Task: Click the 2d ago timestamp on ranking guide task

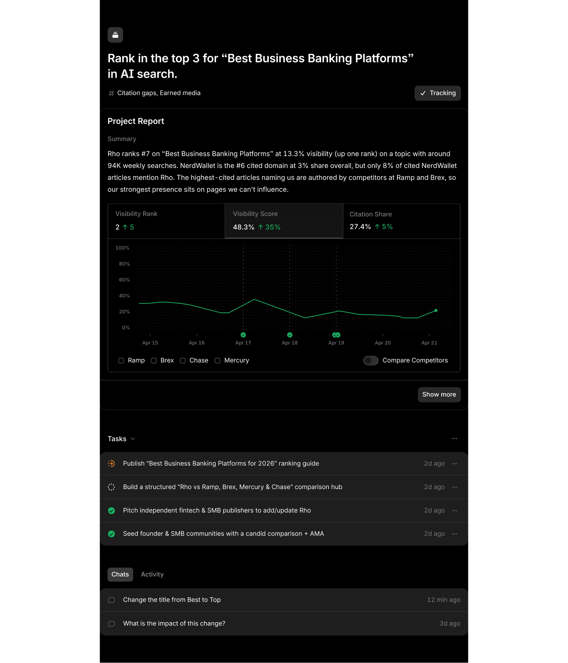Action: click(434, 464)
